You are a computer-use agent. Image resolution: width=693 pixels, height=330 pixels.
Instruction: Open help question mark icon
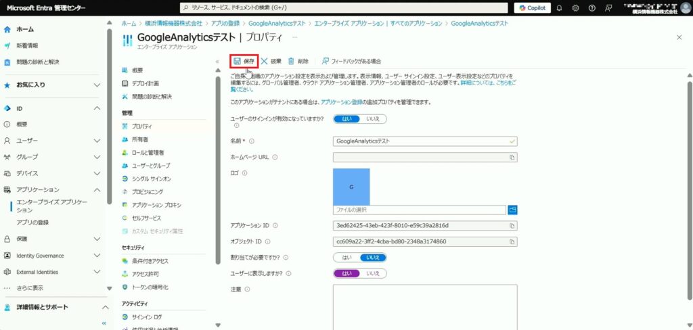(x=591, y=8)
